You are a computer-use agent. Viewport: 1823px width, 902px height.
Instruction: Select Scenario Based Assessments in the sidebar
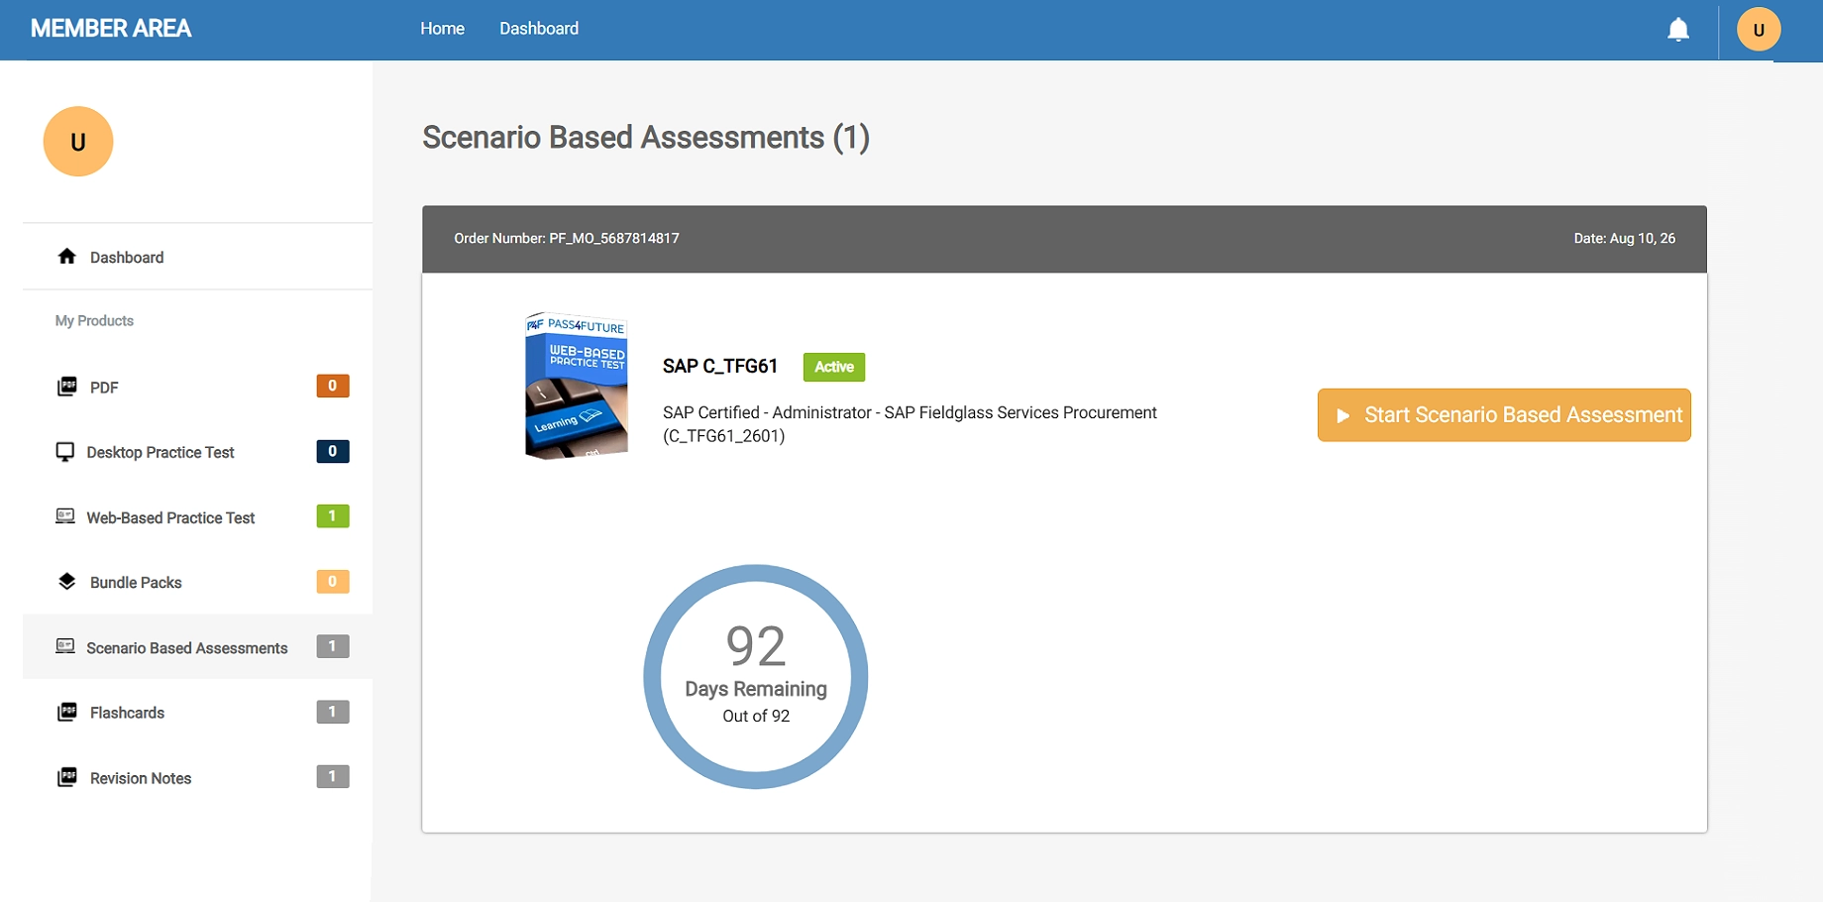(197, 647)
